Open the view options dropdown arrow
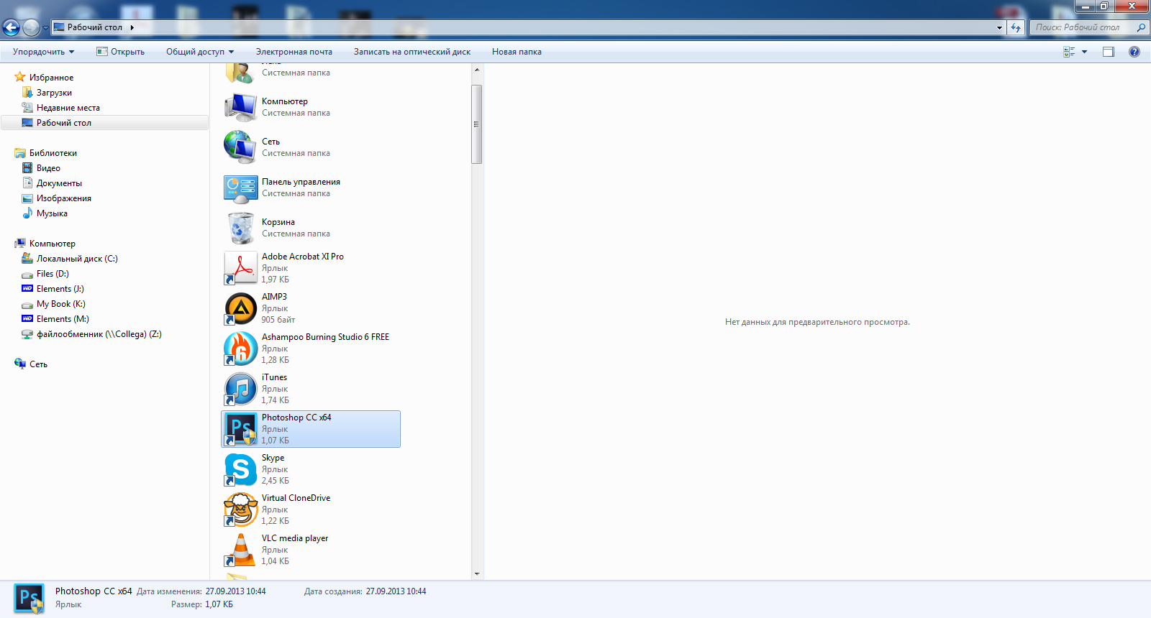The image size is (1151, 618). [x=1084, y=52]
